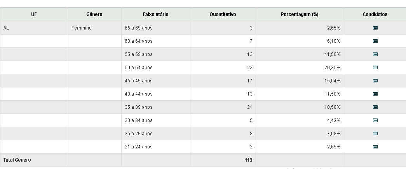Select the AL state cell
406x169 pixels.
6,28
